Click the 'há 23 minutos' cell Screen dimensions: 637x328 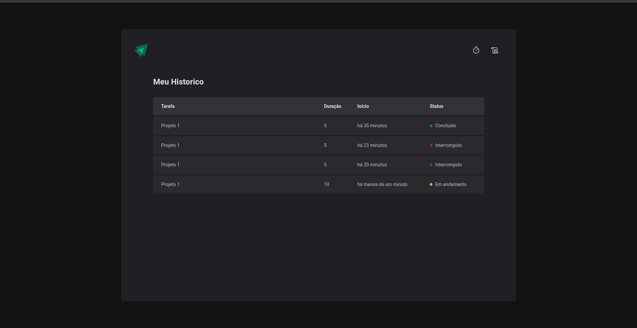coord(372,145)
